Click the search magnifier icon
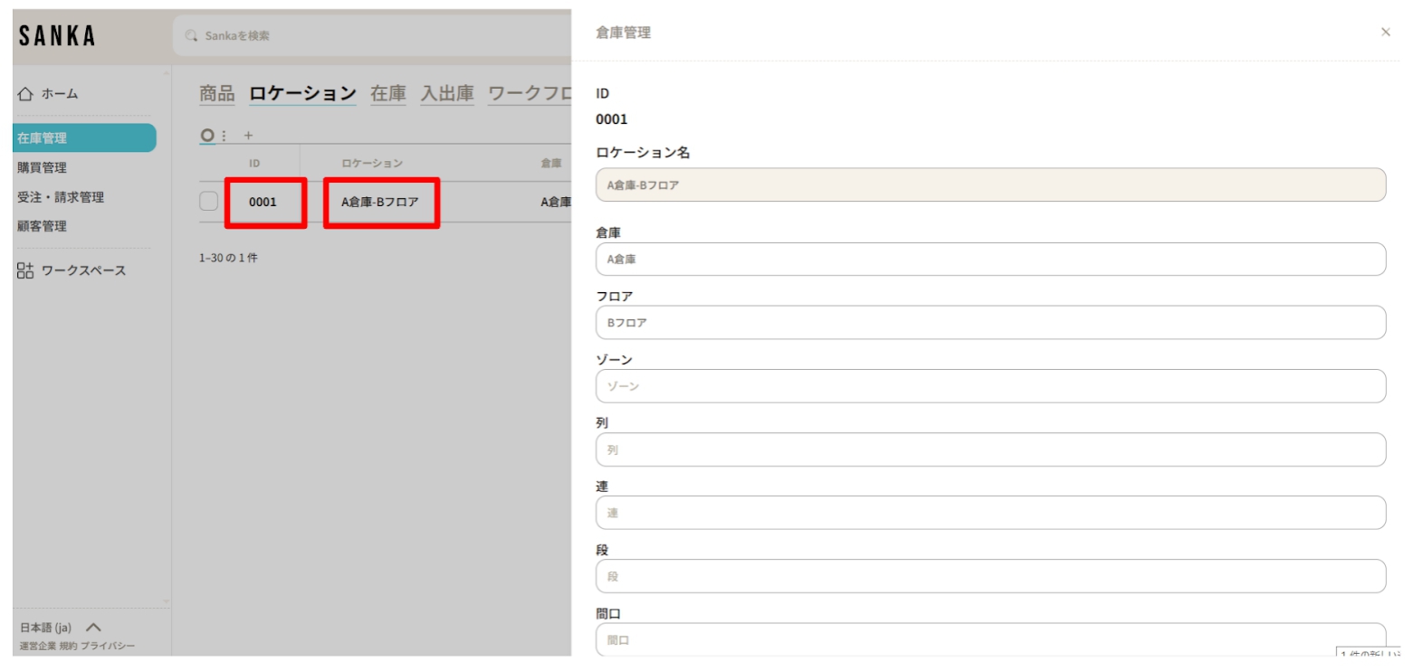1414x671 pixels. point(190,36)
